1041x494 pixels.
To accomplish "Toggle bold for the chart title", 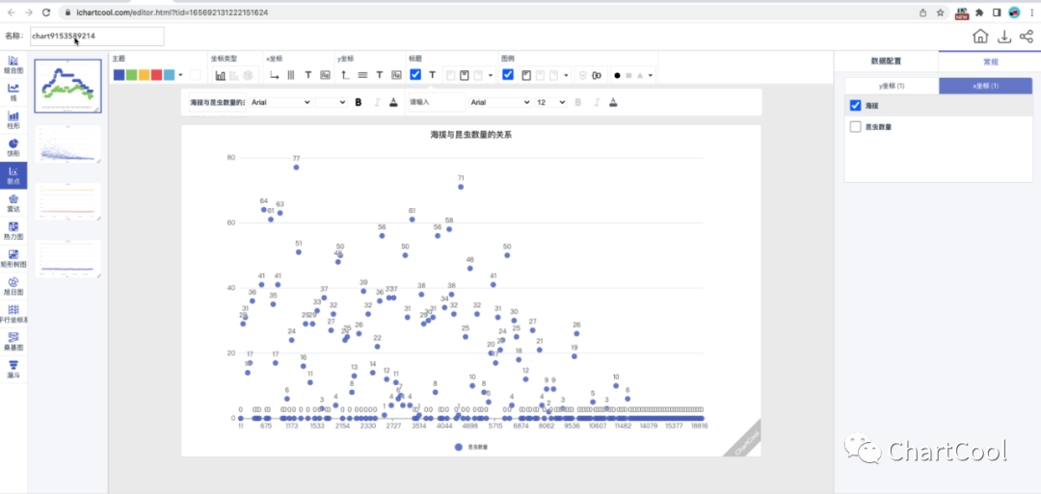I will pyautogui.click(x=358, y=102).
